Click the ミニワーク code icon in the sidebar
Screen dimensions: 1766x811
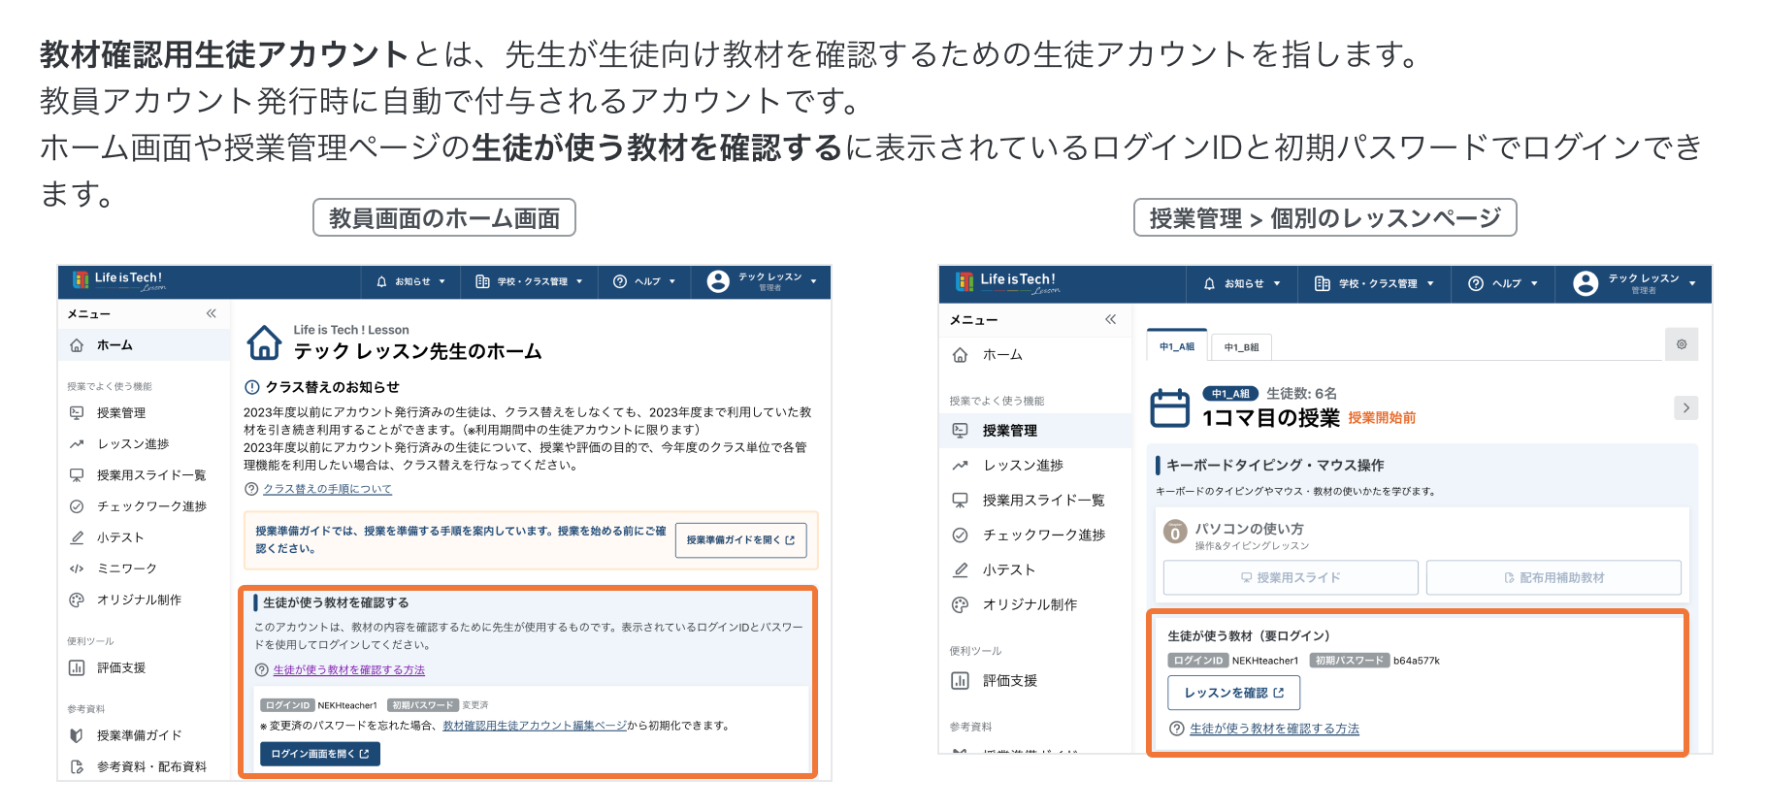coord(77,568)
